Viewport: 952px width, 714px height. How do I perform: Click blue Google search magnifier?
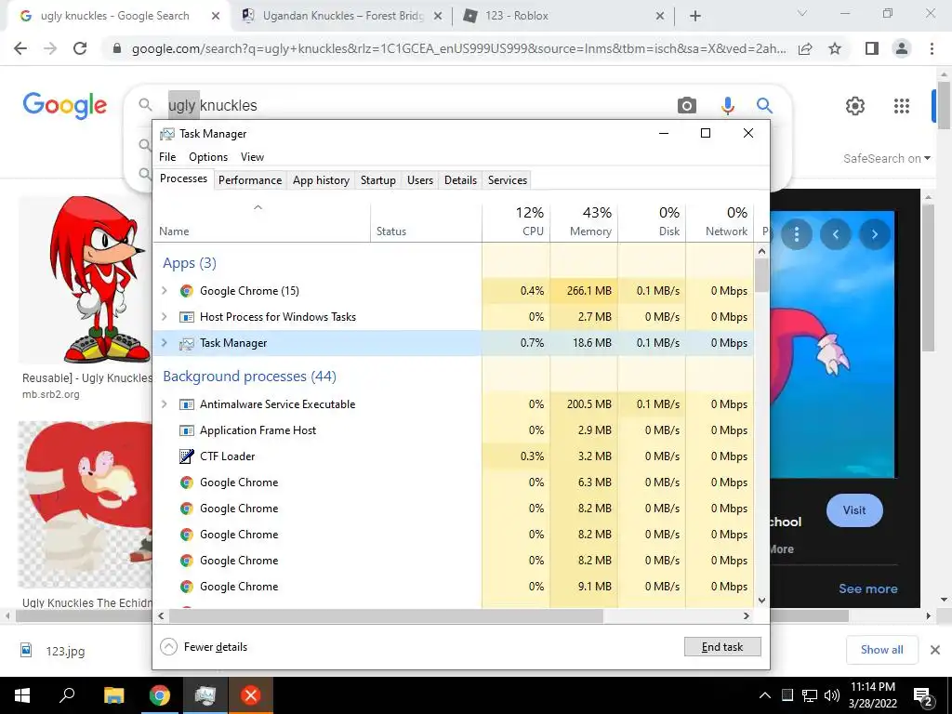764,106
